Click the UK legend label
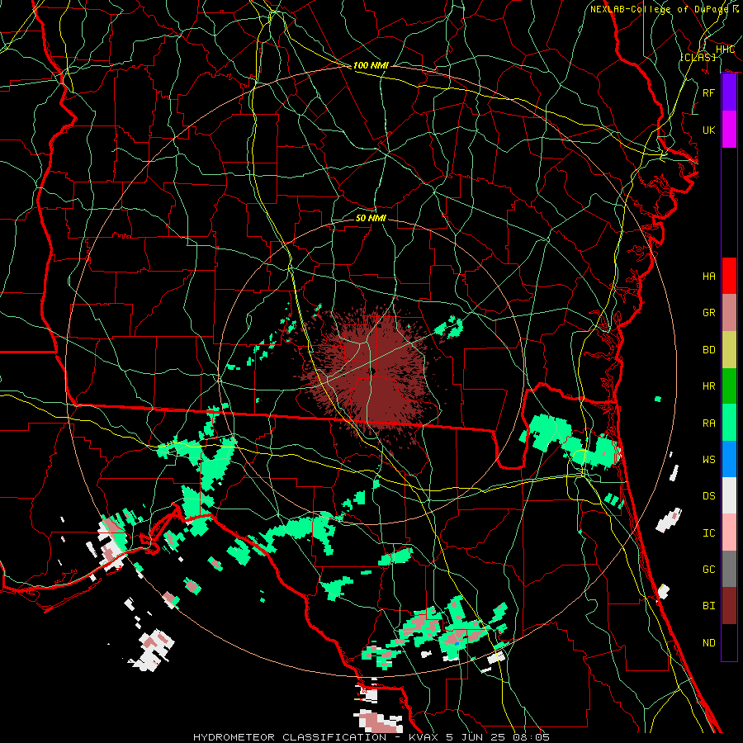743x743 pixels. click(709, 130)
